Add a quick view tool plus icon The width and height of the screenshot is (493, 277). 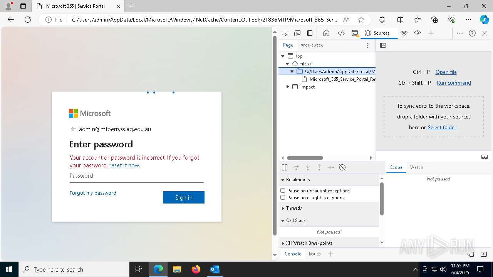point(331,254)
